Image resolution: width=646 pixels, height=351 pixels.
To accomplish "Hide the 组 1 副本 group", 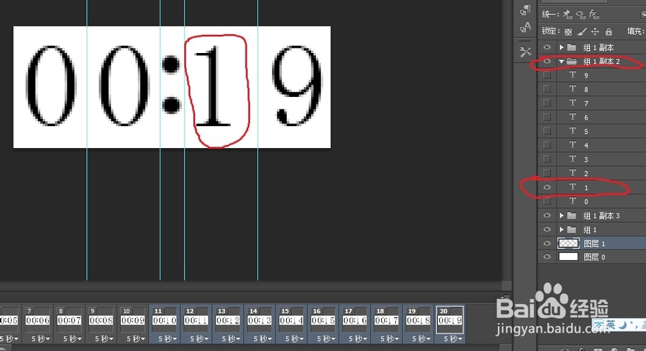I will click(547, 47).
